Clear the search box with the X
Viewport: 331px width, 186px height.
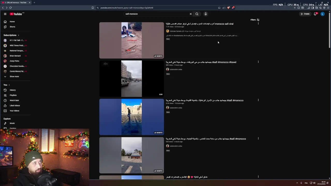click(x=191, y=14)
